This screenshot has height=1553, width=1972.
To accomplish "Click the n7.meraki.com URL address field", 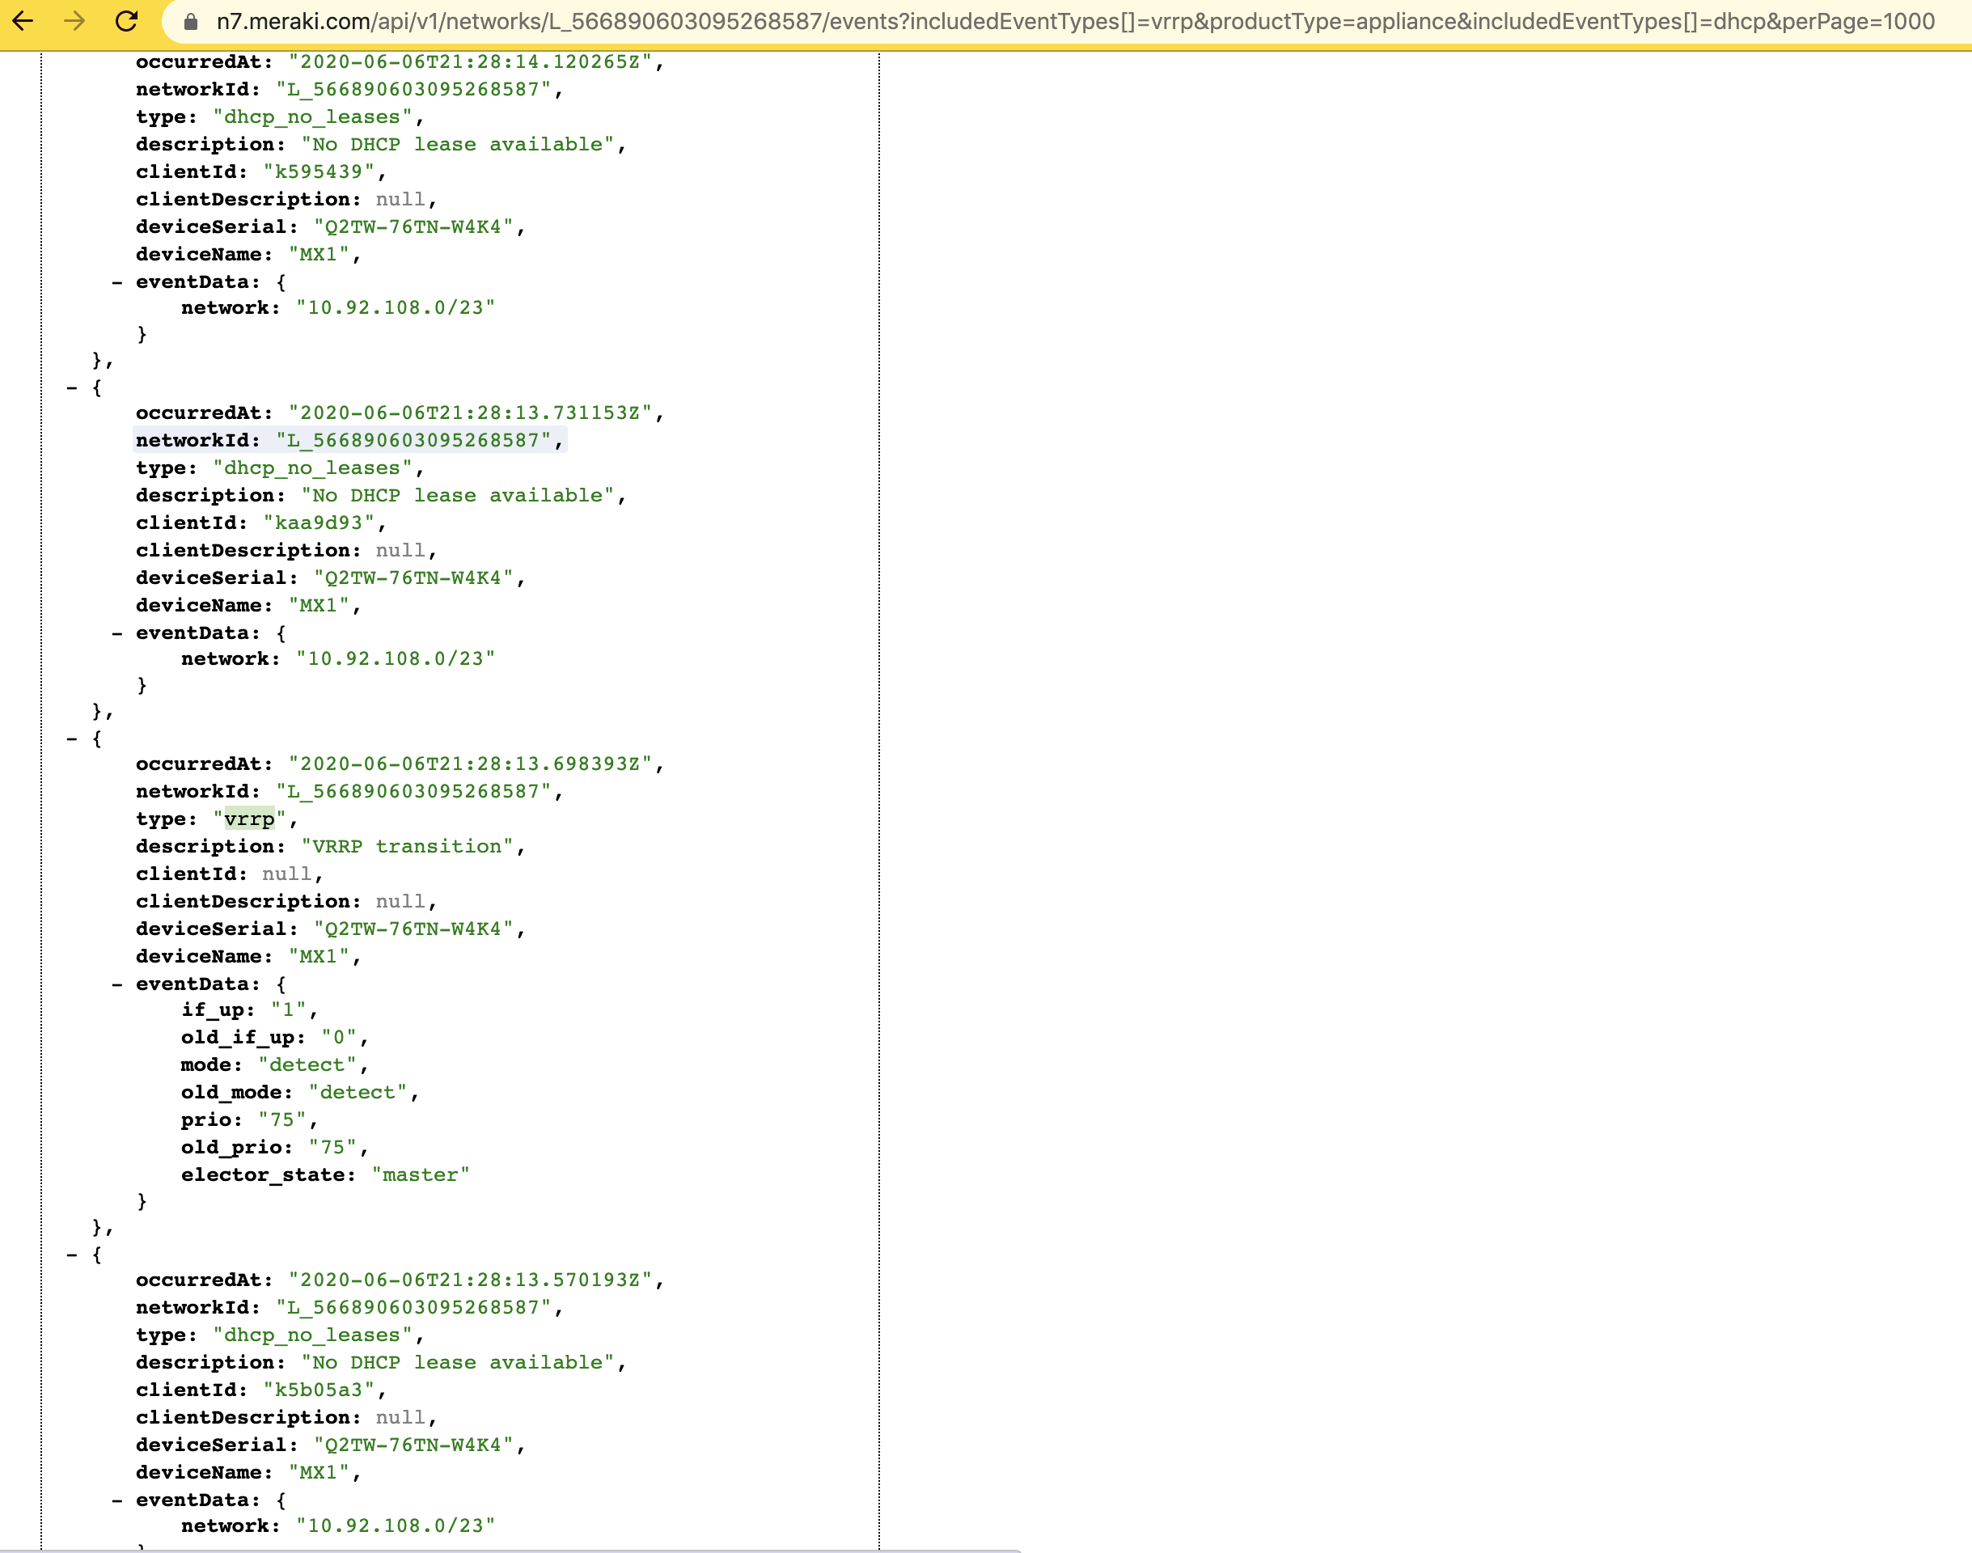I will coord(1073,22).
